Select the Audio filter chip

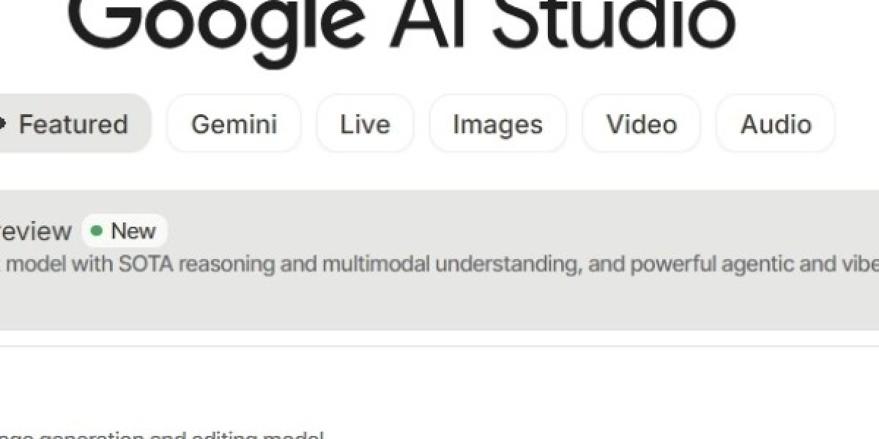tap(776, 124)
